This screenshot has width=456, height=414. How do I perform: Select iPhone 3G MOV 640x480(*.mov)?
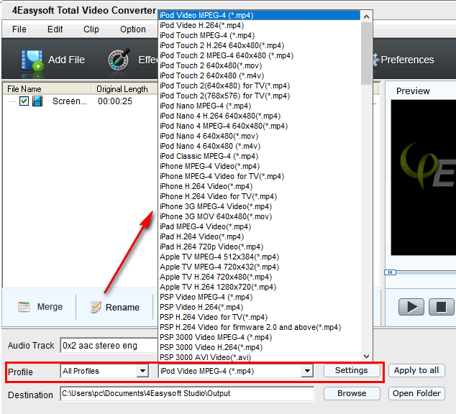[x=260, y=217]
